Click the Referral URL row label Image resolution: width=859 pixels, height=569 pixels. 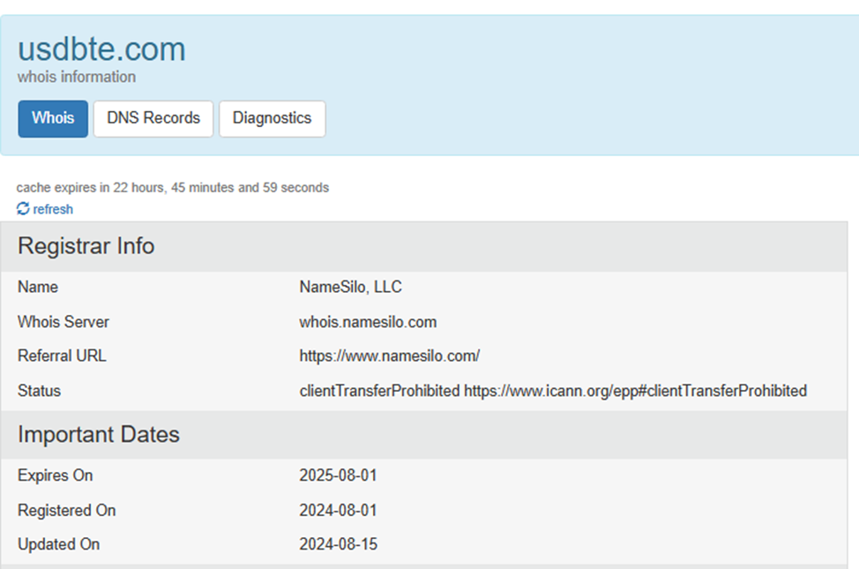click(62, 356)
